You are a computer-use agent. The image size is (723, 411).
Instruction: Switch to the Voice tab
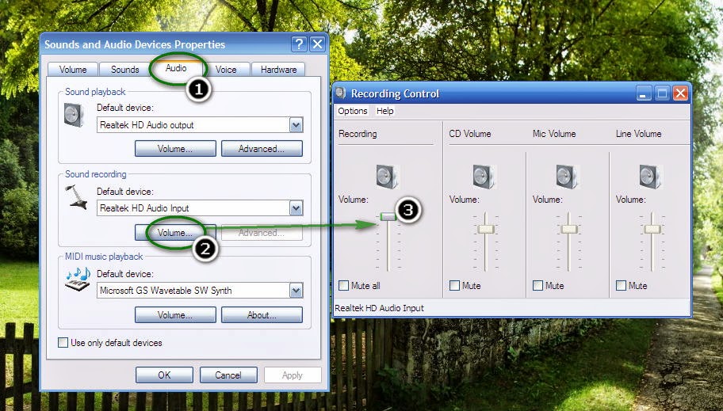(x=226, y=69)
